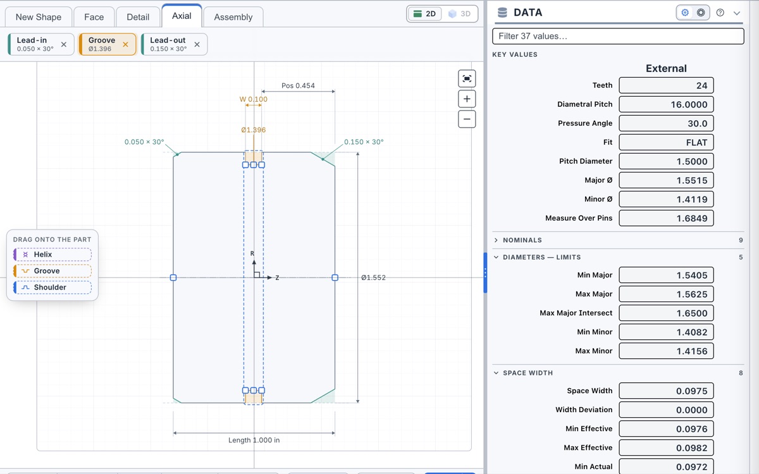
Task: Click the 'W 0.100' groove width label
Action: click(x=253, y=99)
